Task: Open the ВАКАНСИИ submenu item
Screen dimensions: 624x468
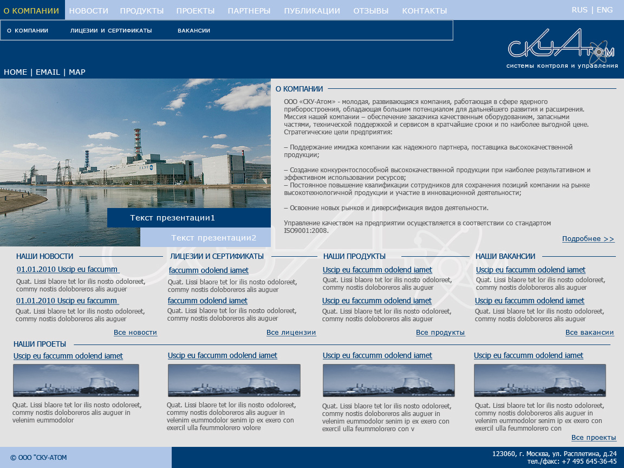Action: pos(194,30)
